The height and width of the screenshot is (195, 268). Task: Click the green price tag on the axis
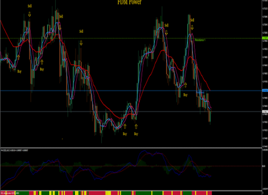click(265, 38)
